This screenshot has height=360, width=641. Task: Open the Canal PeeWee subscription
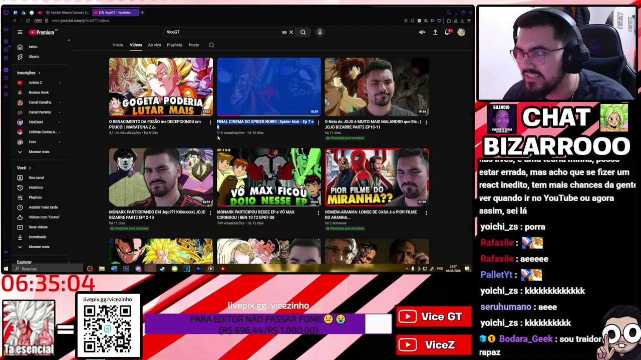pos(39,112)
